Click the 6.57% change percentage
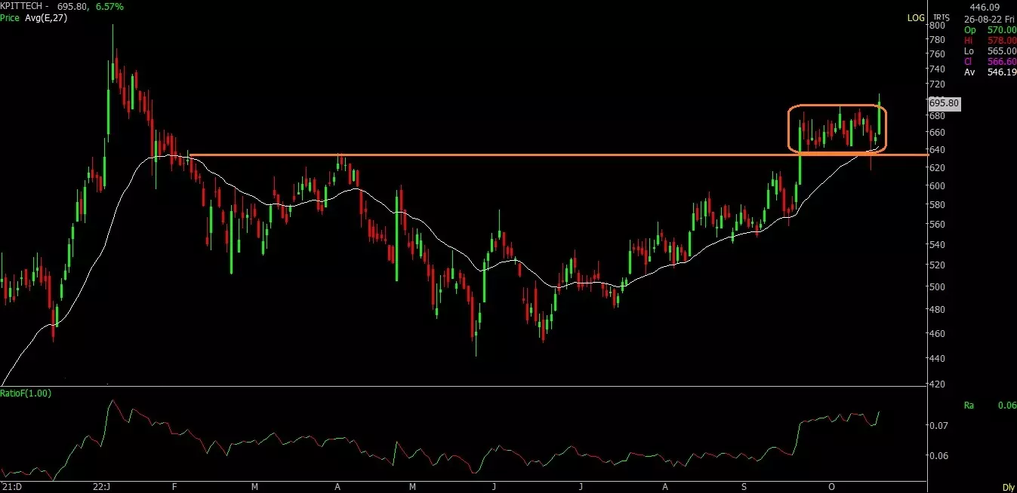This screenshot has height=493, width=1017. click(x=108, y=5)
